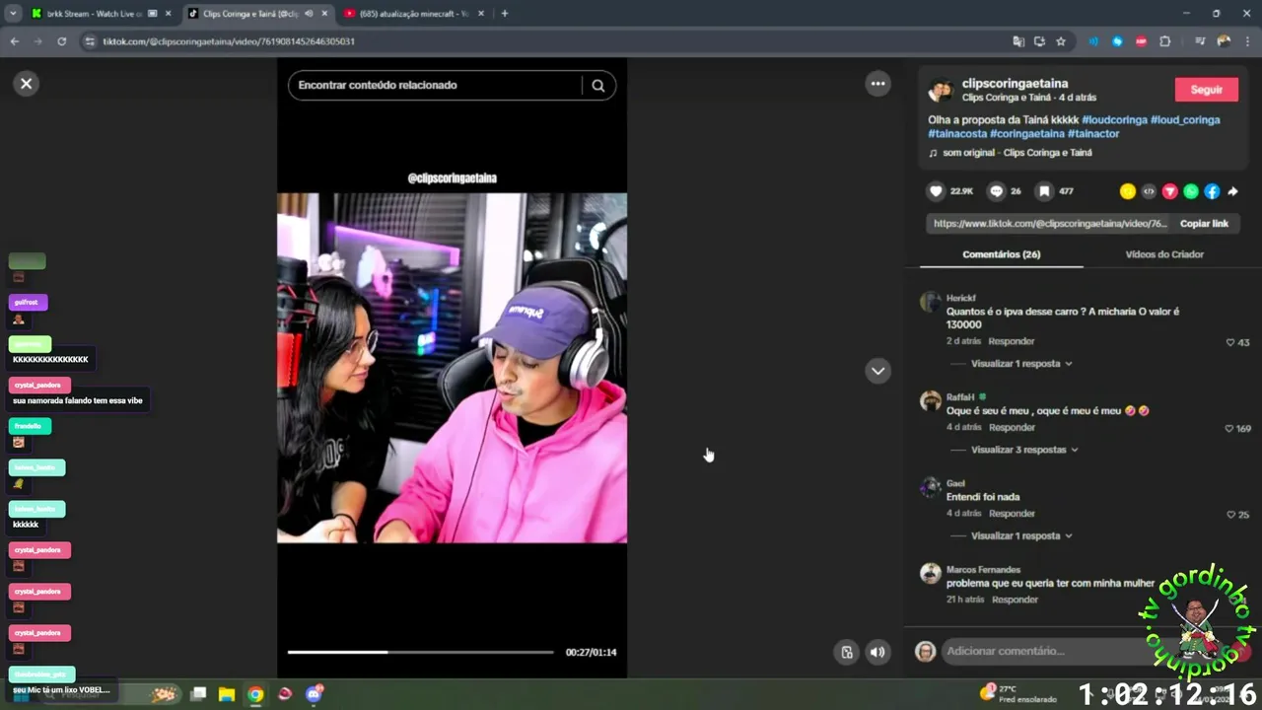Viewport: 1262px width, 710px height.
Task: Open clipscoringaetaina profile name
Action: (x=1015, y=84)
